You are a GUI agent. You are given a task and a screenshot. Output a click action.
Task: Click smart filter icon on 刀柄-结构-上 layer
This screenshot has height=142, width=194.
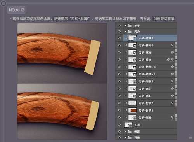172,74
